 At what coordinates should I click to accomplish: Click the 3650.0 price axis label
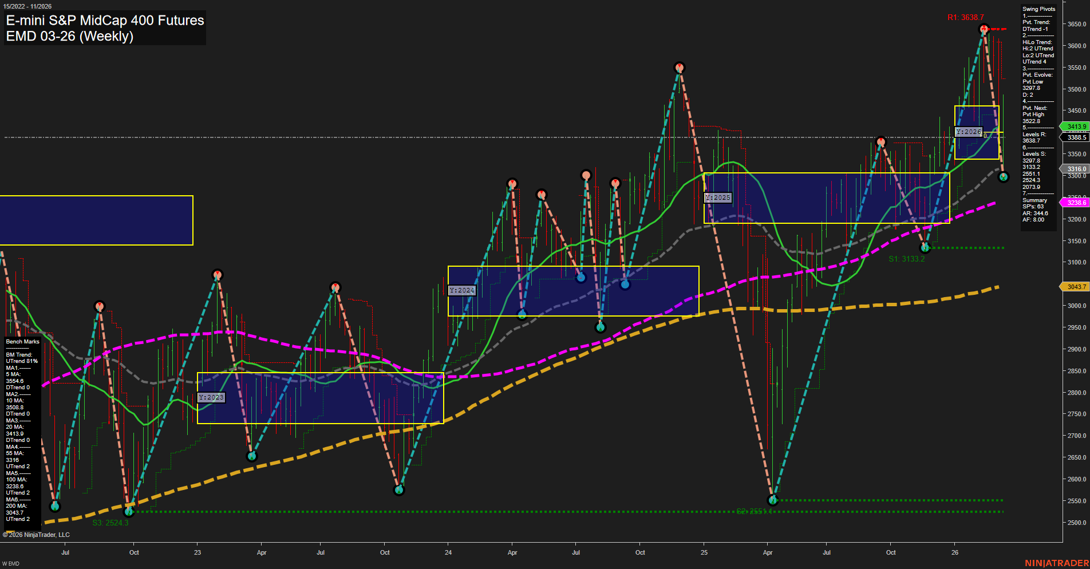click(x=1076, y=24)
